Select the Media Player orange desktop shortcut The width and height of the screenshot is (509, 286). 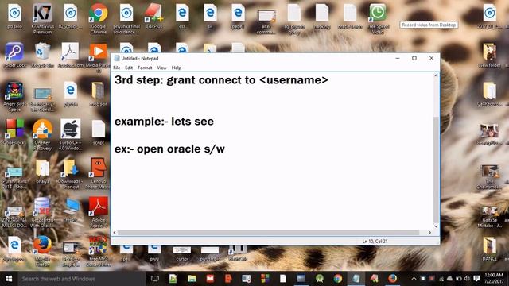click(98, 57)
